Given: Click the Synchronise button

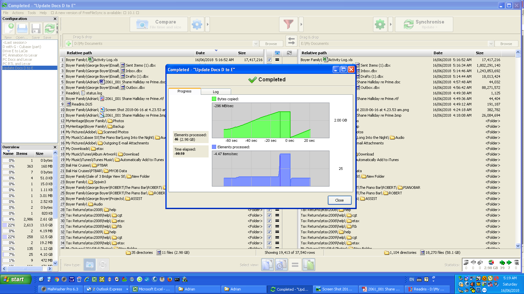Looking at the screenshot, I should (x=424, y=24).
